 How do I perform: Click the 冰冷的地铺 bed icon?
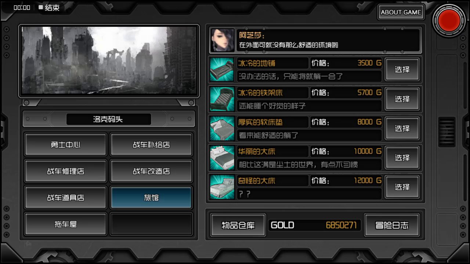(222, 69)
